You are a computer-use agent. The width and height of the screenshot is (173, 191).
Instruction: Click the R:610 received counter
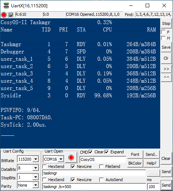[x=29, y=15]
